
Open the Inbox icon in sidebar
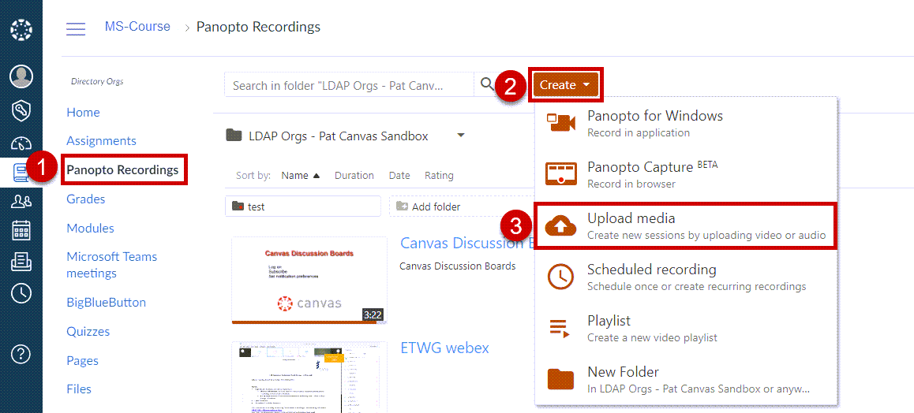[21, 262]
